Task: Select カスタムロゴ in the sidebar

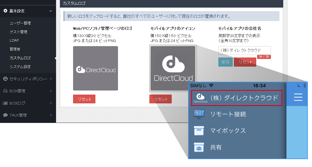Action: point(20,58)
